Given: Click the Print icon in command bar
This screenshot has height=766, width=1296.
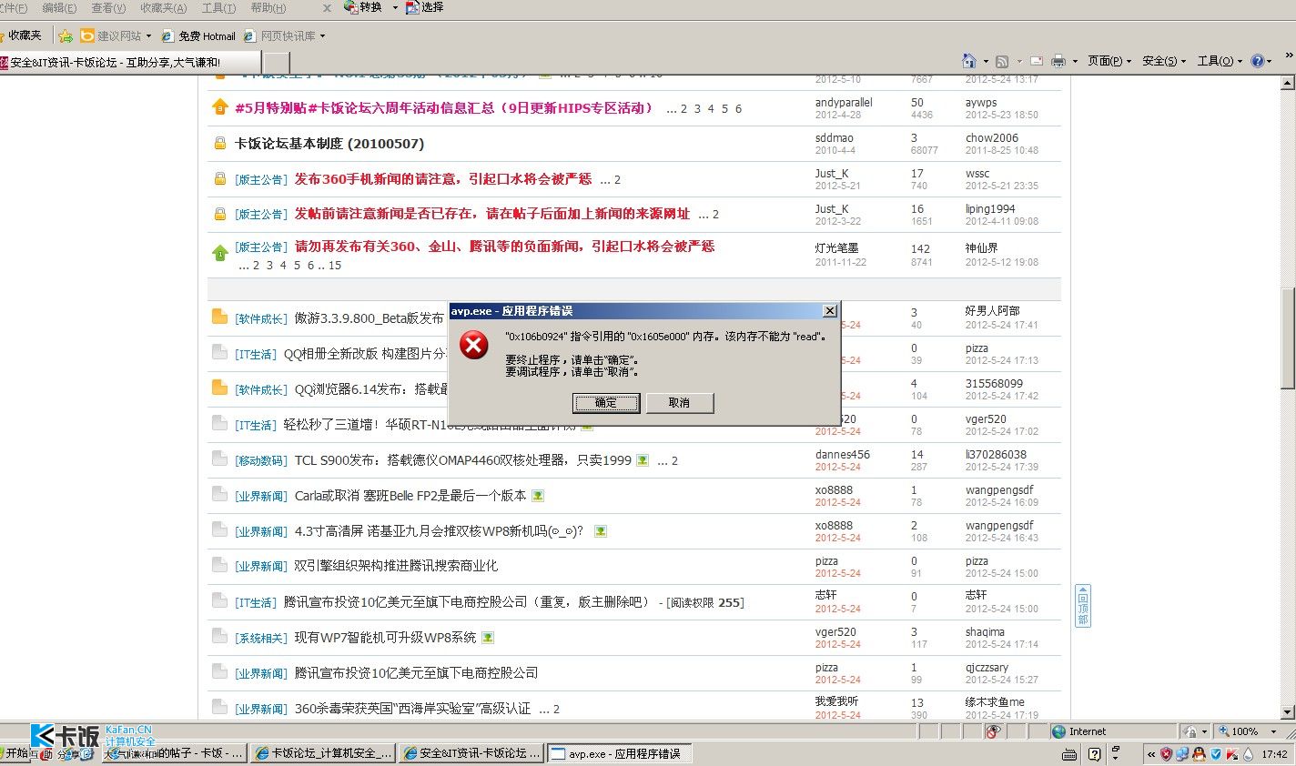Looking at the screenshot, I should [1058, 61].
